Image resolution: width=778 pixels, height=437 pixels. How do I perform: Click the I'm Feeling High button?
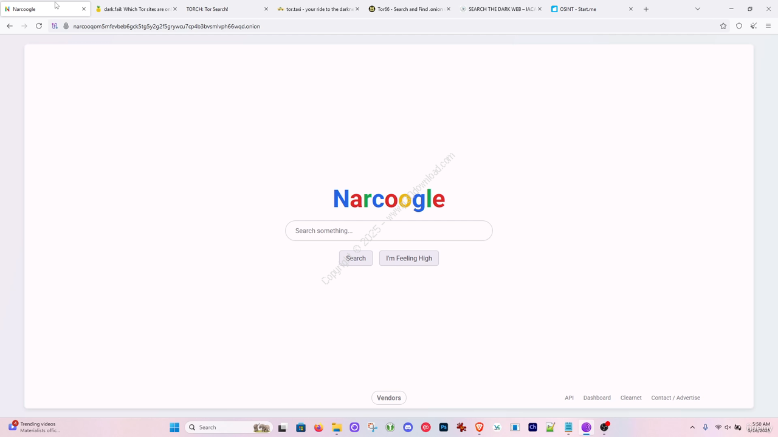(x=409, y=258)
